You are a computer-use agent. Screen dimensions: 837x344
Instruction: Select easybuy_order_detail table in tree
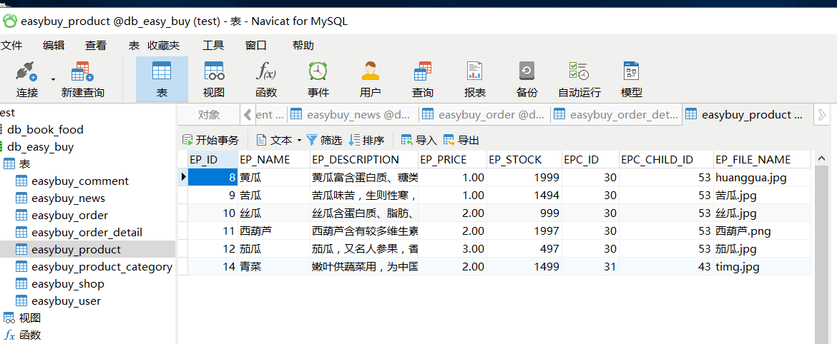tap(87, 232)
